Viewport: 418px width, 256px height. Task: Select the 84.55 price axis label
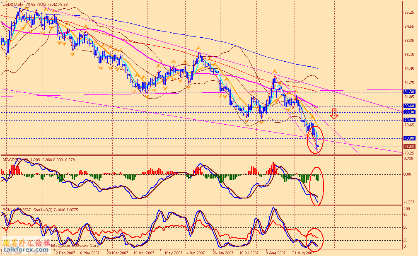pyautogui.click(x=409, y=27)
